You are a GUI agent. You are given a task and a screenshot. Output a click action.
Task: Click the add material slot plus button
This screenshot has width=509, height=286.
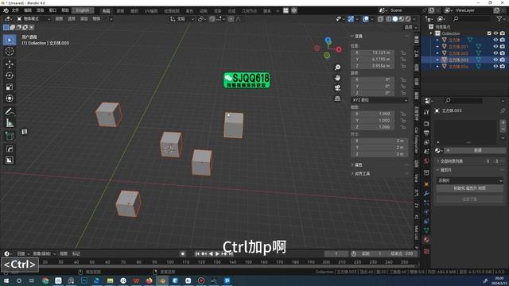(x=503, y=122)
